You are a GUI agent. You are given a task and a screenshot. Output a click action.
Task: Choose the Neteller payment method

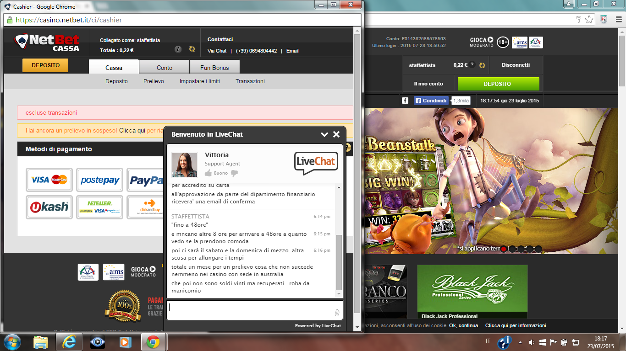pyautogui.click(x=99, y=207)
